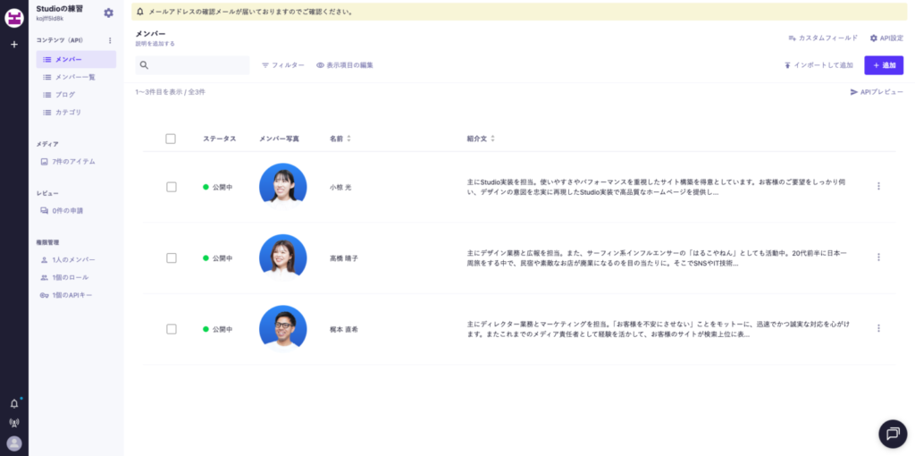Select the checkbox for 小椋 光
This screenshot has height=456, width=915.
tap(171, 187)
